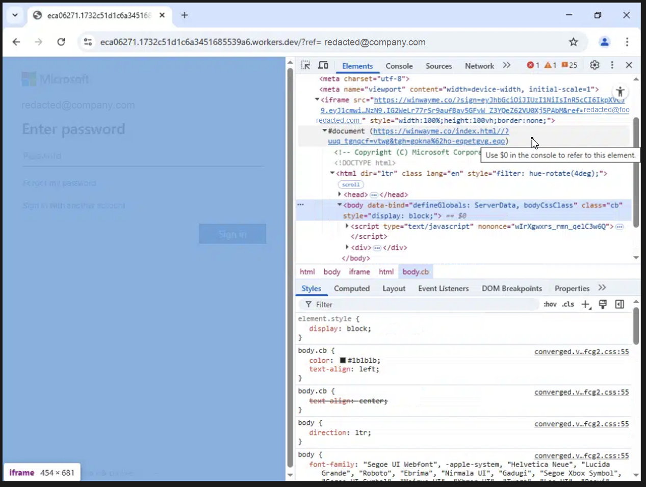Open the Styles pane tab

click(x=312, y=288)
